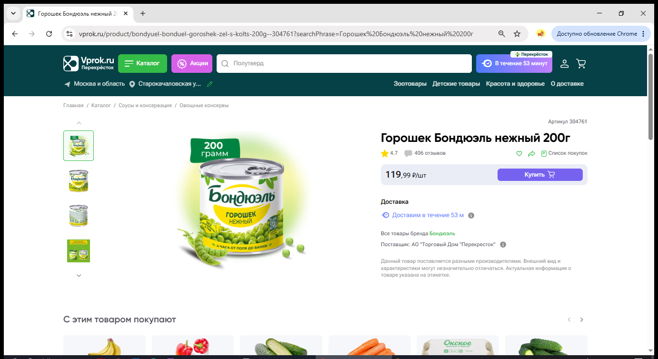Image resolution: width=658 pixels, height=359 pixels.
Task: Share product using the arrow icon
Action: tap(532, 153)
